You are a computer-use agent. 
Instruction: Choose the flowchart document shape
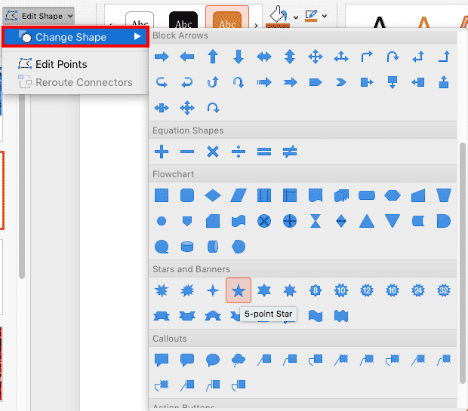pos(316,195)
